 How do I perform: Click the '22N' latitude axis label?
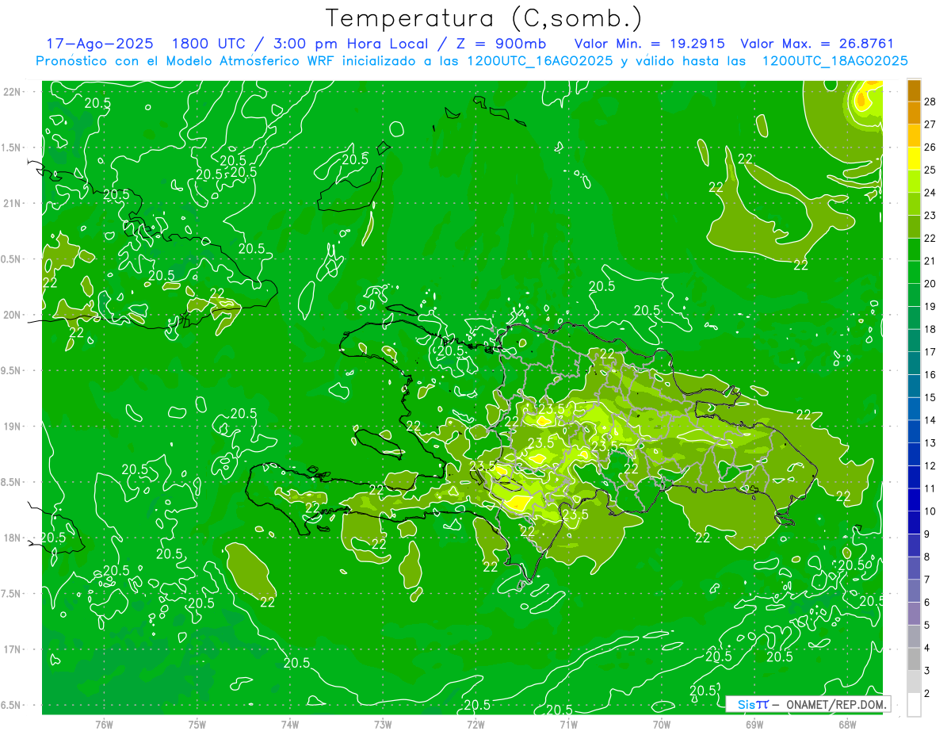click(x=12, y=92)
